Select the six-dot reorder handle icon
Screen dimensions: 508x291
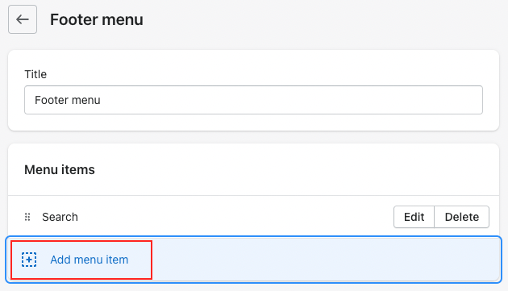point(27,217)
